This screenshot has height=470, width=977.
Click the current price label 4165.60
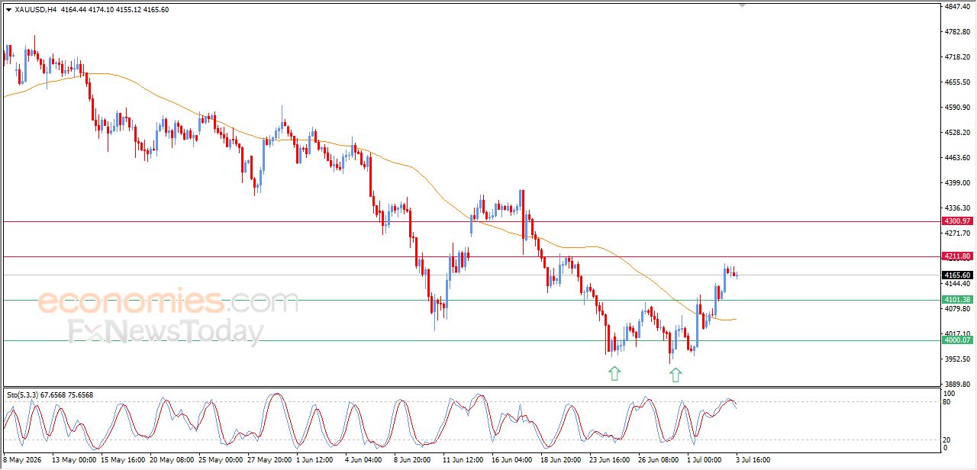point(956,275)
